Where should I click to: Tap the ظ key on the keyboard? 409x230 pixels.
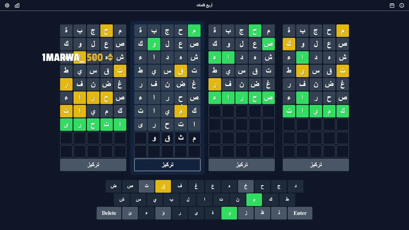263,213
